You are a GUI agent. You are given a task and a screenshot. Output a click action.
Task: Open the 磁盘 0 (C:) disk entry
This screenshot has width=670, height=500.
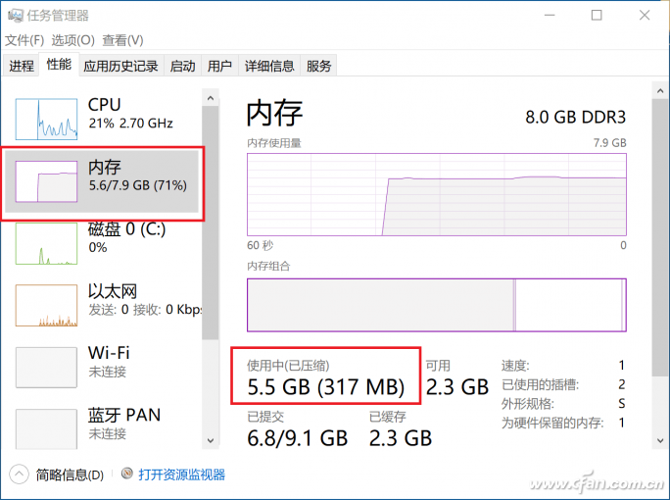click(x=102, y=244)
